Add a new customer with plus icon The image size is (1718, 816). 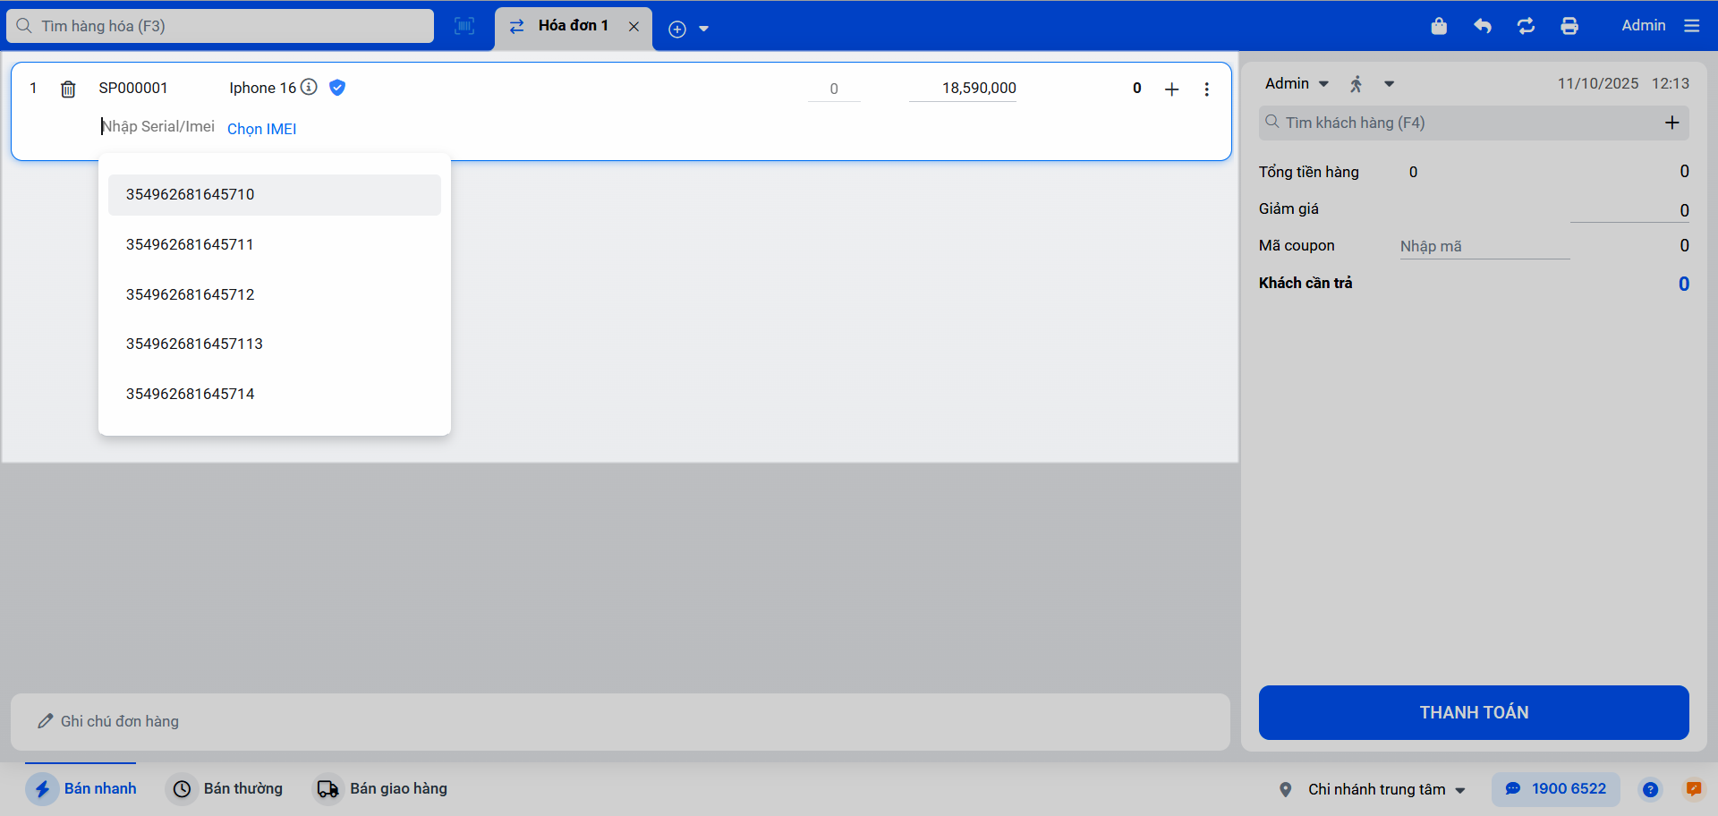pyautogui.click(x=1672, y=123)
